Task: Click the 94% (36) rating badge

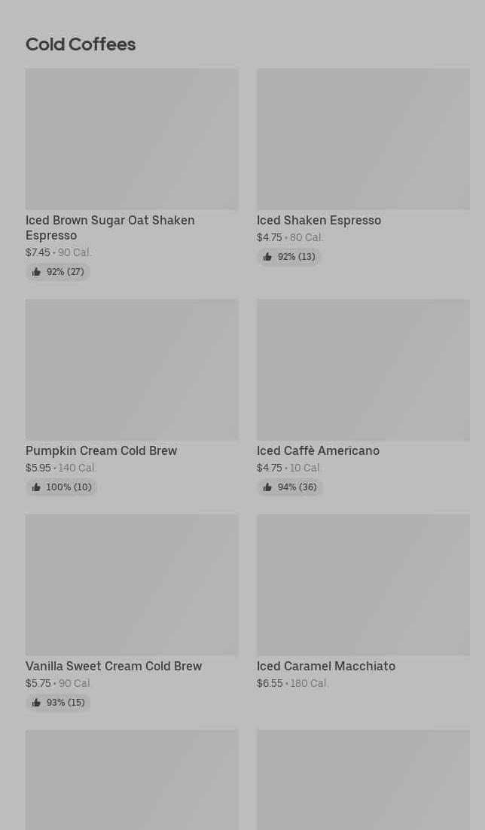Action: pos(290,487)
